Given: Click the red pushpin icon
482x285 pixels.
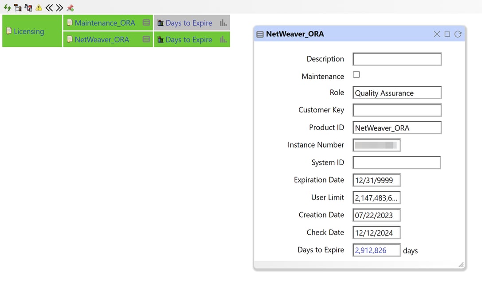Looking at the screenshot, I should pos(70,8).
